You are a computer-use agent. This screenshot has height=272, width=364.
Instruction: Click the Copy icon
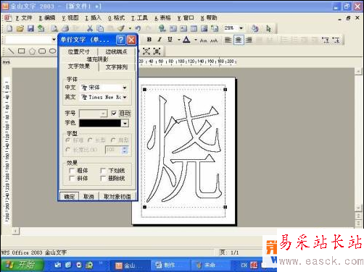pyautogui.click(x=100, y=28)
